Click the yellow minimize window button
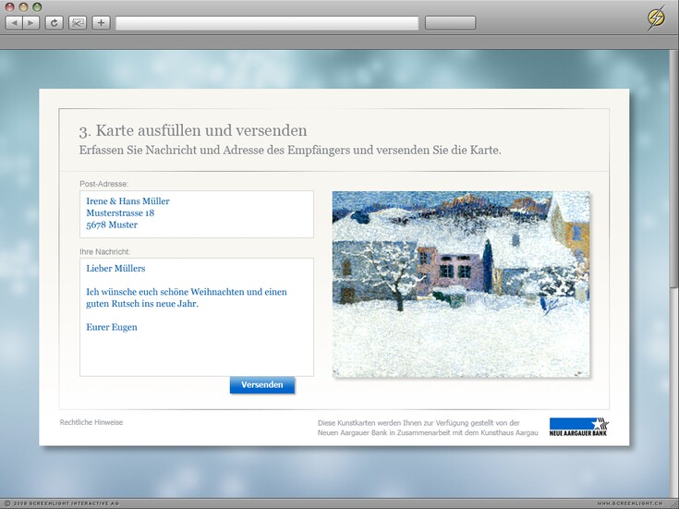 pyautogui.click(x=24, y=6)
